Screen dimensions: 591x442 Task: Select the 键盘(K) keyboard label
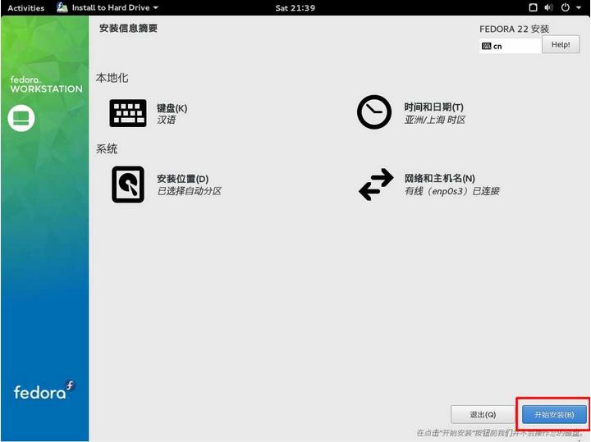click(x=172, y=108)
